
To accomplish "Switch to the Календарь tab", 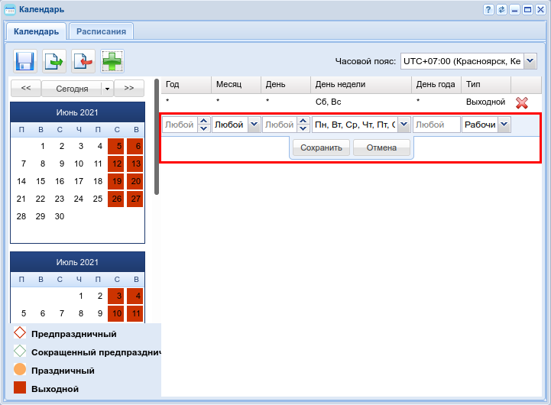I will pos(36,31).
